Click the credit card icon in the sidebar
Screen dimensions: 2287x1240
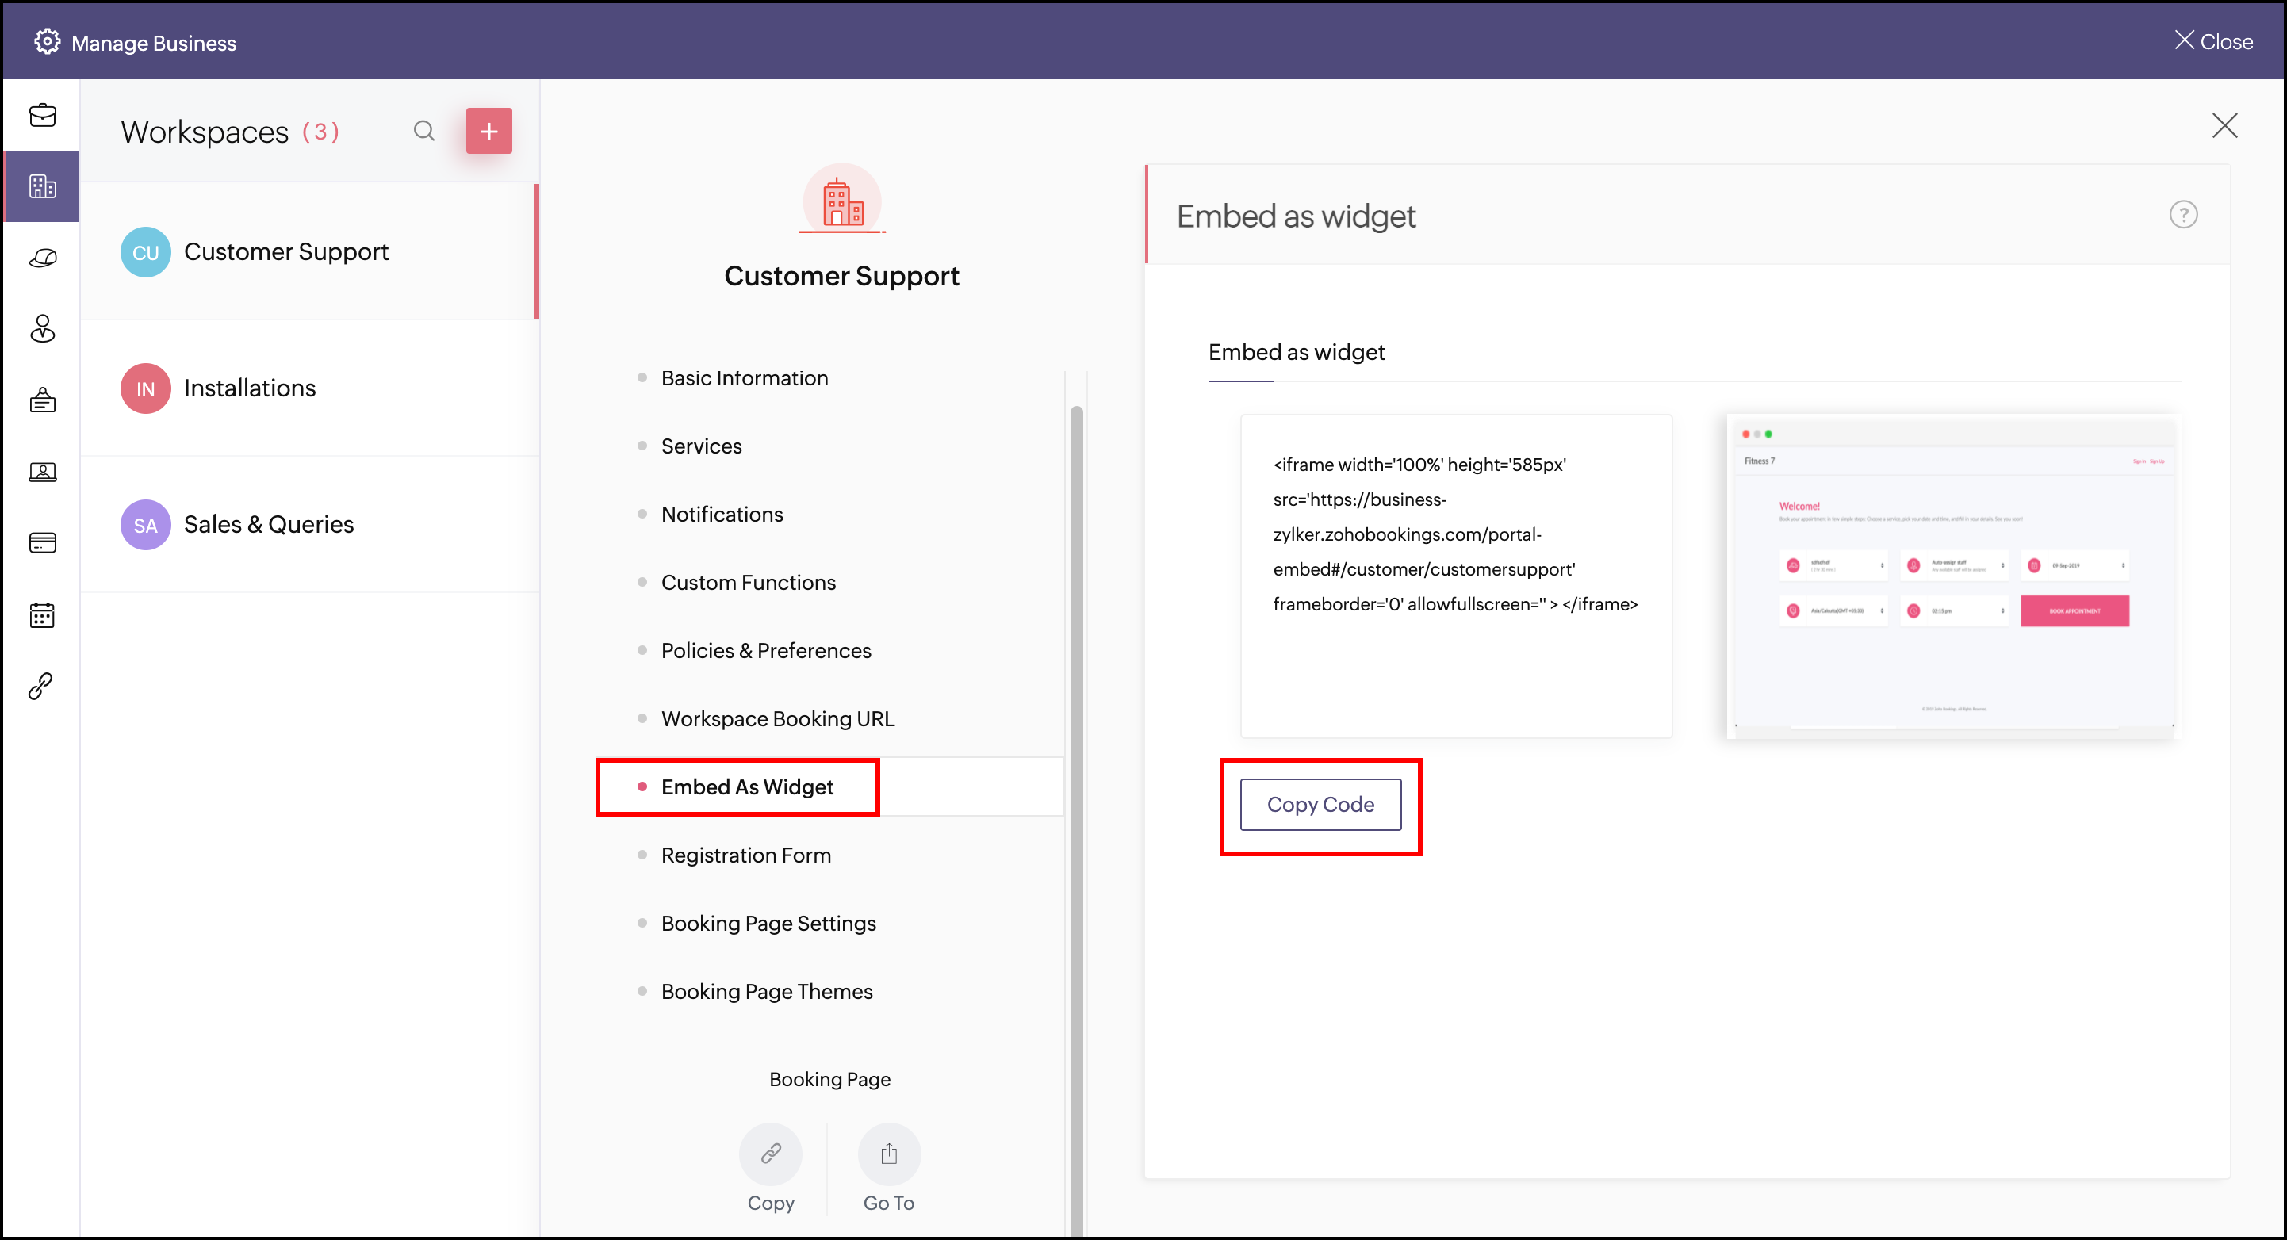(42, 542)
